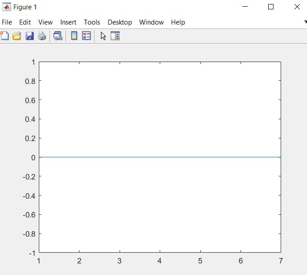Insert a legend using the toolbar icon

(87, 36)
